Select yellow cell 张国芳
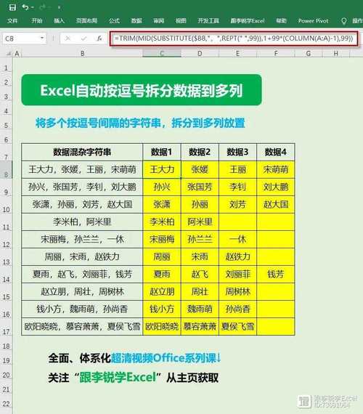The height and width of the screenshot is (414, 363). (200, 187)
